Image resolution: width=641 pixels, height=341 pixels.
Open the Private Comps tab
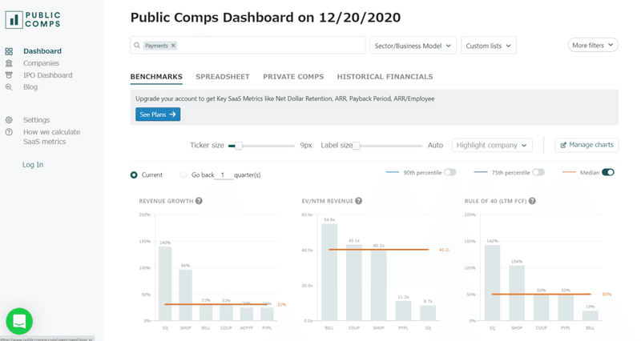pos(293,77)
